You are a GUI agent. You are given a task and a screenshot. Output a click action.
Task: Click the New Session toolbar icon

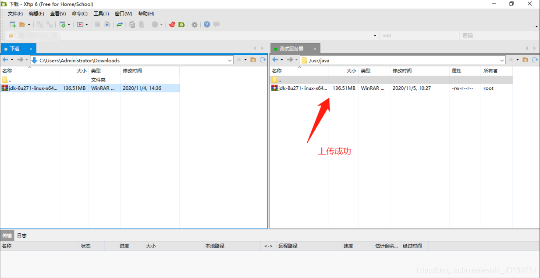coord(13,25)
